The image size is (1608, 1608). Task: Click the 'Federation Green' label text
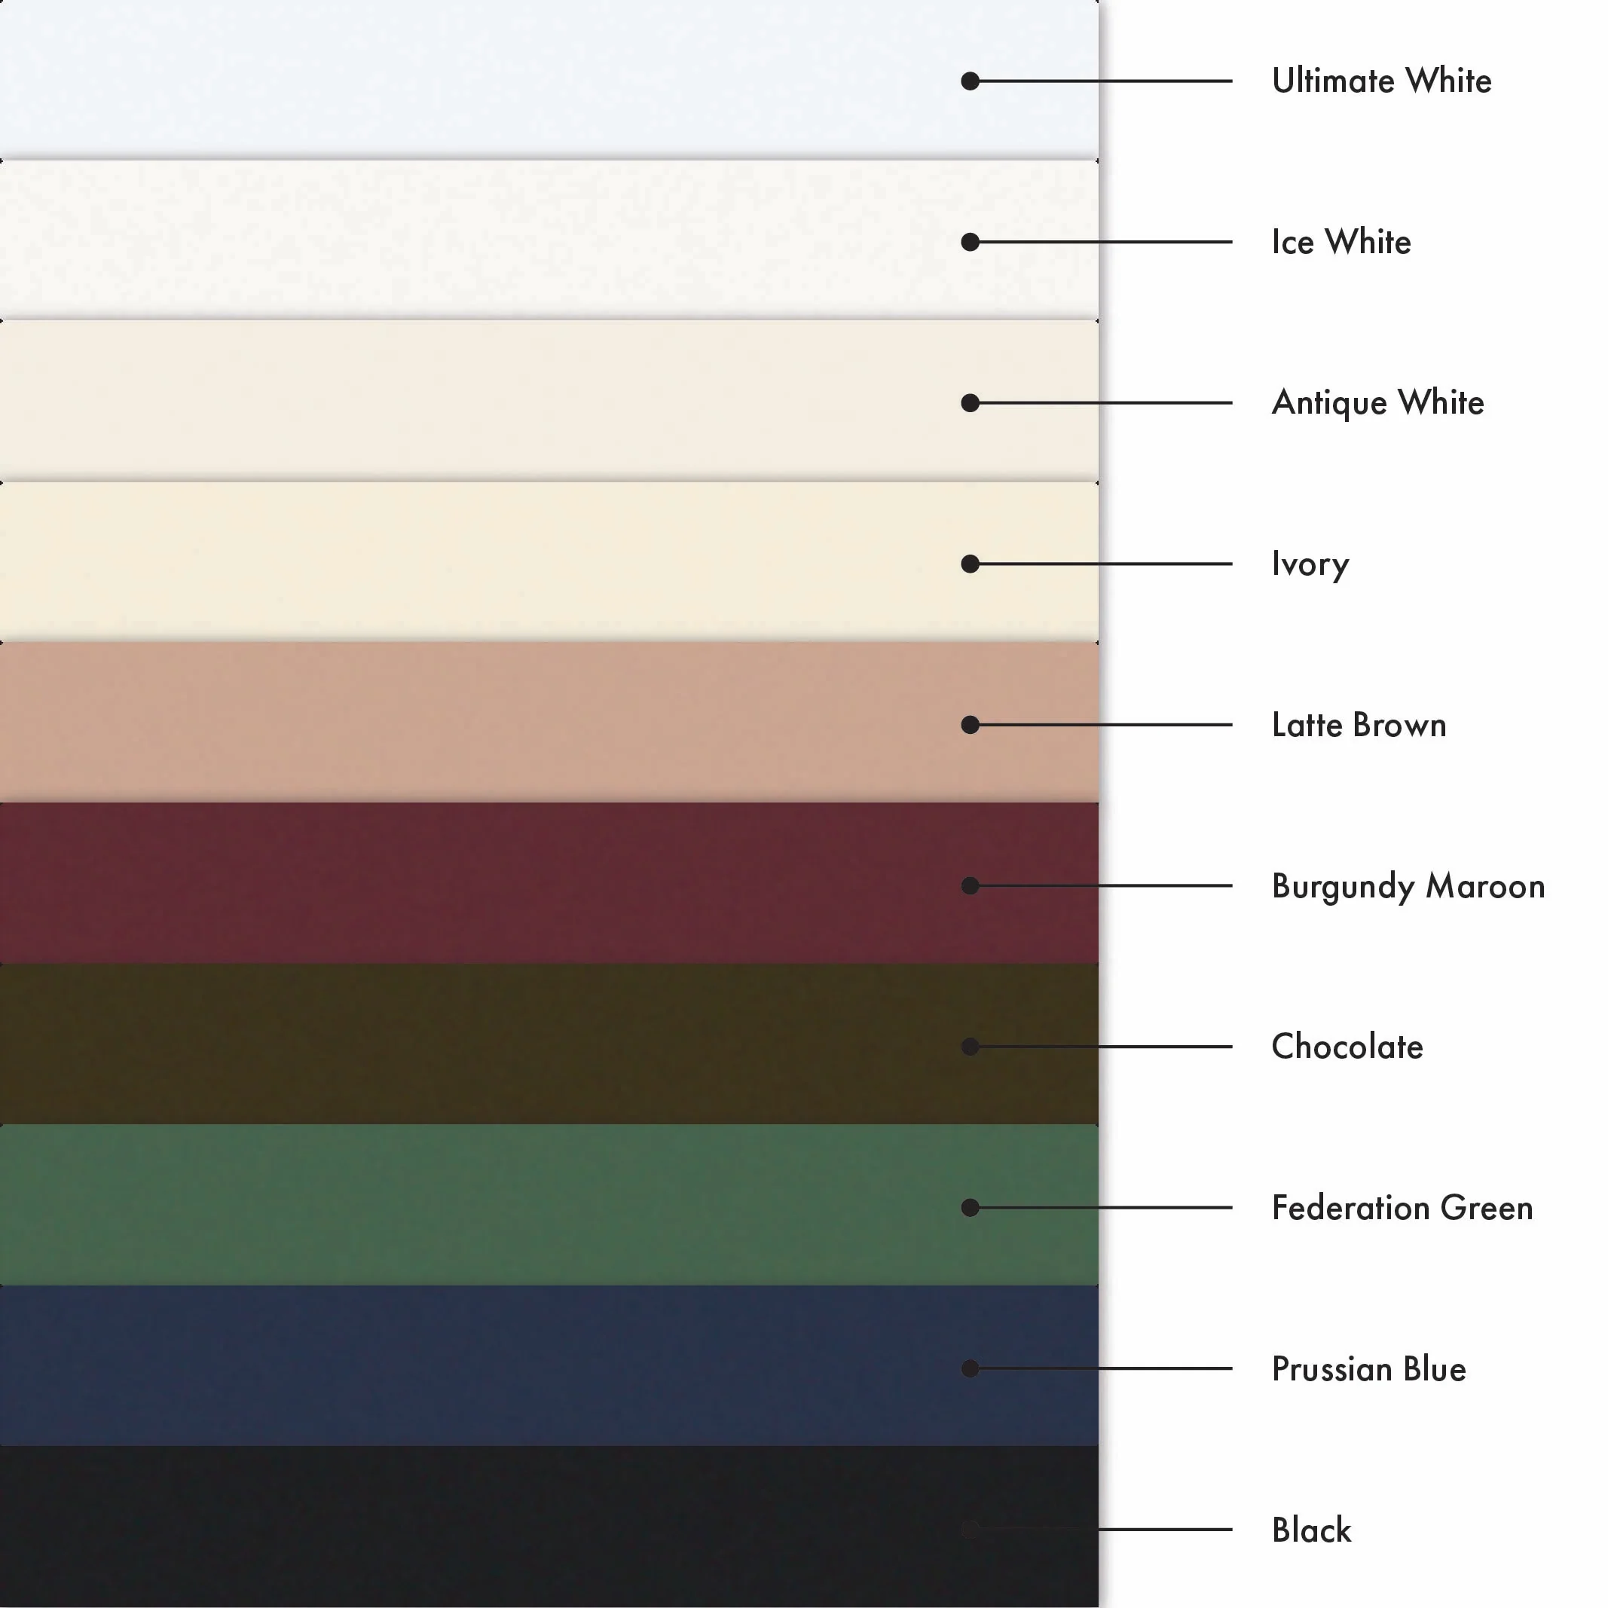(x=1402, y=1208)
